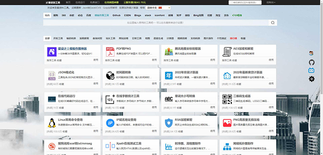Open 免费接口 in top navigation

[95, 3]
